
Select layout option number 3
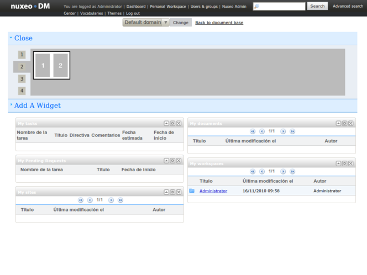pos(22,79)
